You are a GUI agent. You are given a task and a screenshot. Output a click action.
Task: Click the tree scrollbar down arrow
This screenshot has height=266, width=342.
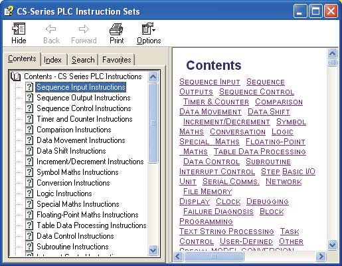[153, 250]
